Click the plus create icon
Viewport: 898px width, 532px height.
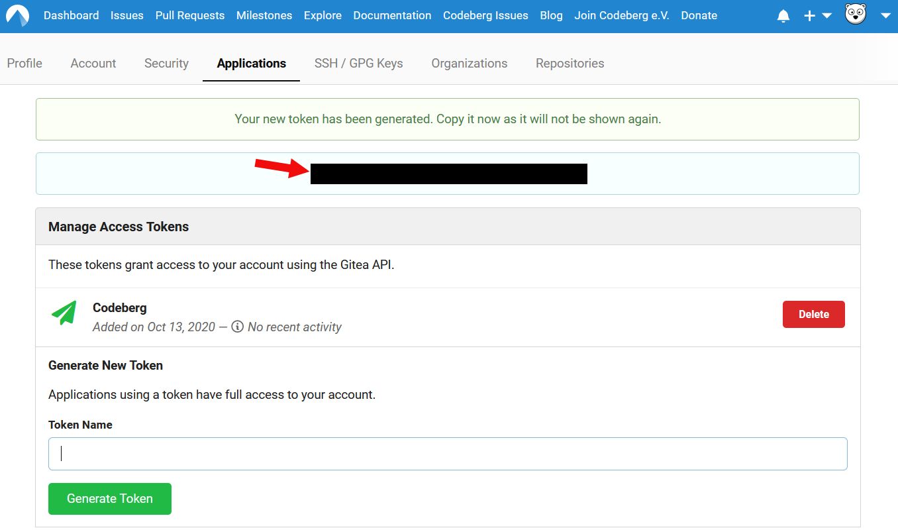coord(809,16)
